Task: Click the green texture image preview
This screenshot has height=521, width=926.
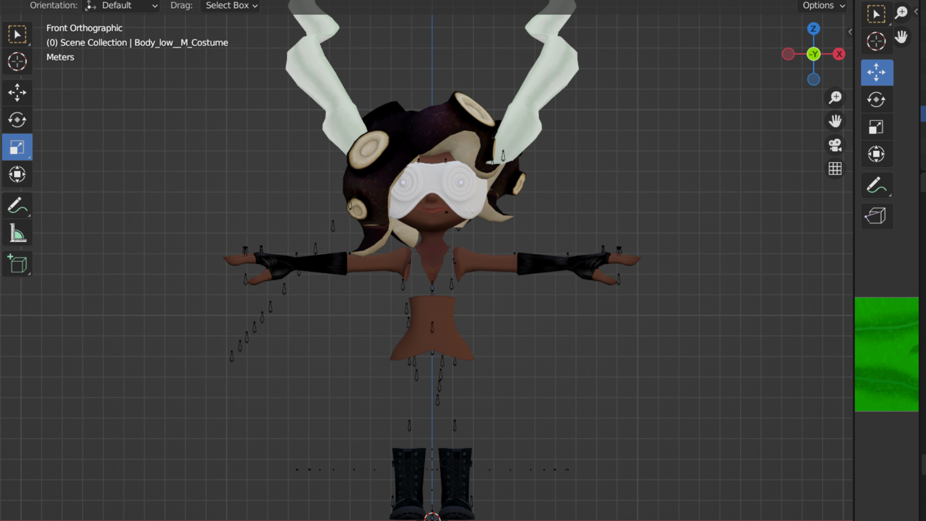Action: coord(886,354)
